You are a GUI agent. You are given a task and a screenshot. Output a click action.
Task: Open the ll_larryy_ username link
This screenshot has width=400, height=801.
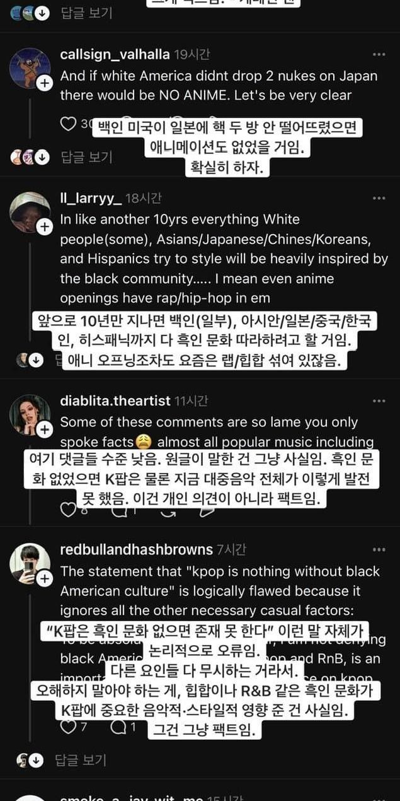(91, 199)
